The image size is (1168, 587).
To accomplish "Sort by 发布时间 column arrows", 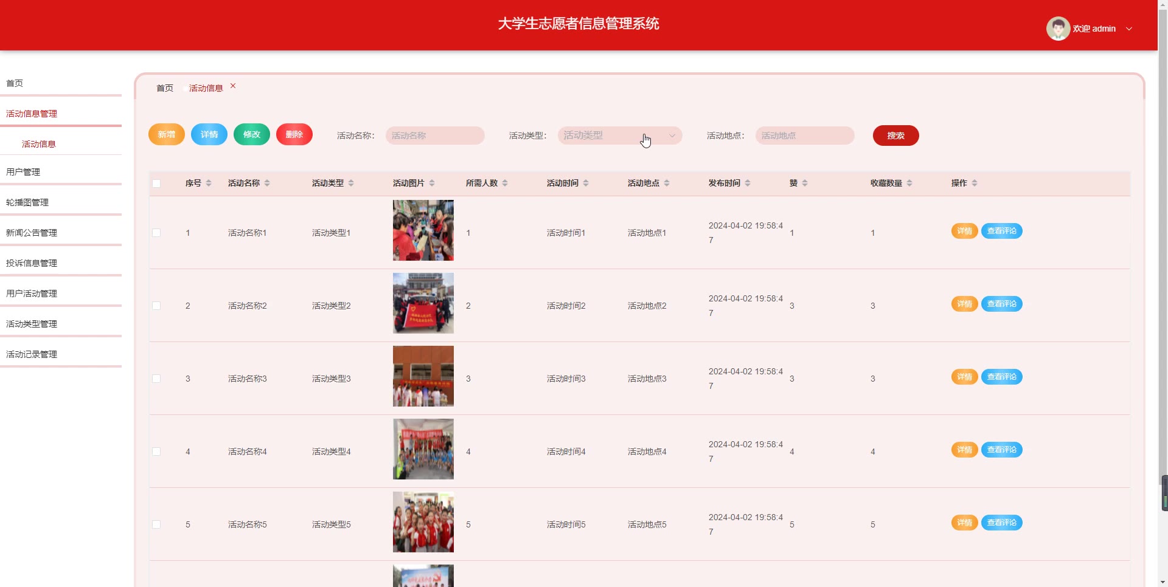I will point(748,183).
